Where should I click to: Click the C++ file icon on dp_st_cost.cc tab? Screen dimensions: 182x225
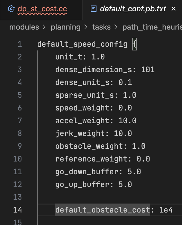(11, 9)
